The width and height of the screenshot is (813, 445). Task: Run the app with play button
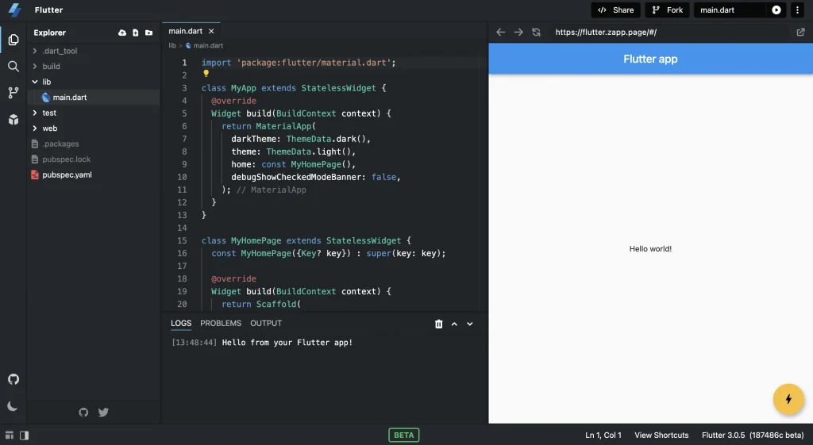pyautogui.click(x=776, y=10)
